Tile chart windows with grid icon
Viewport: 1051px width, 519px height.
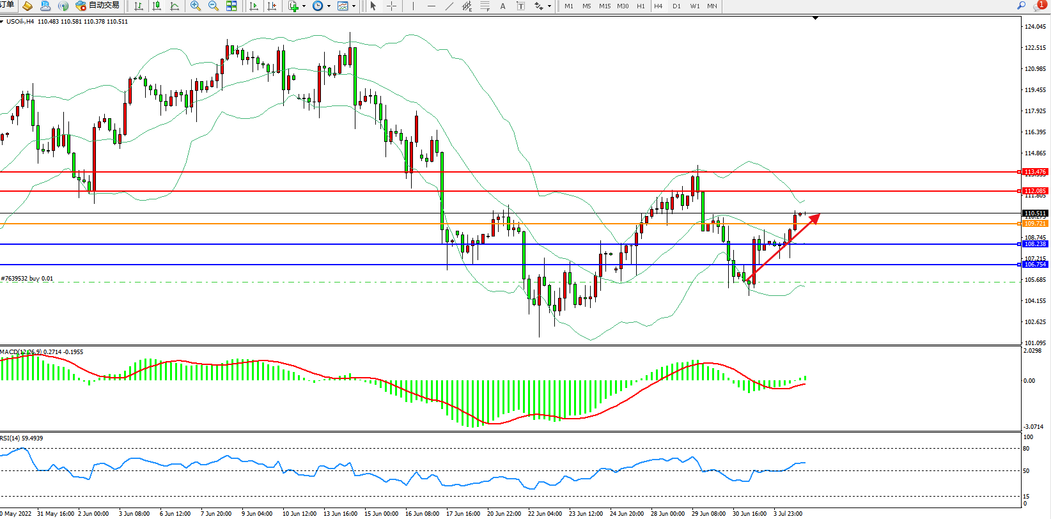[231, 6]
